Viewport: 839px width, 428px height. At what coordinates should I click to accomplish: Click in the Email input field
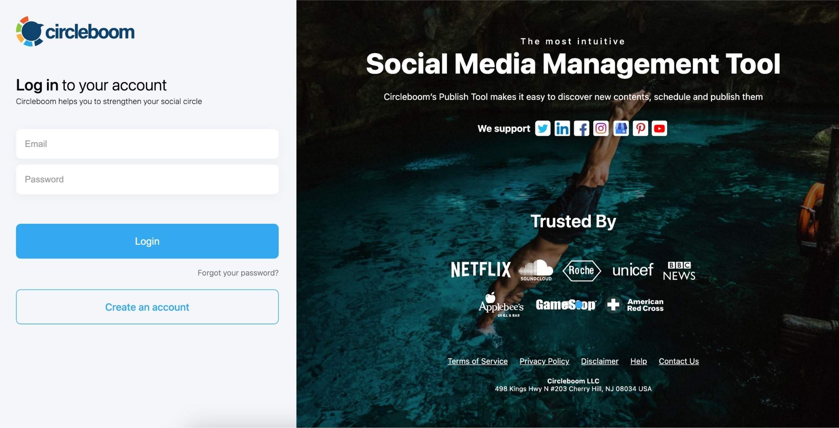point(147,143)
